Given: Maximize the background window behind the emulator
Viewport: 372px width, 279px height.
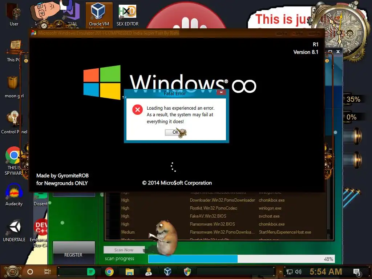Looking at the screenshot, I should pyautogui.click(x=330, y=52).
